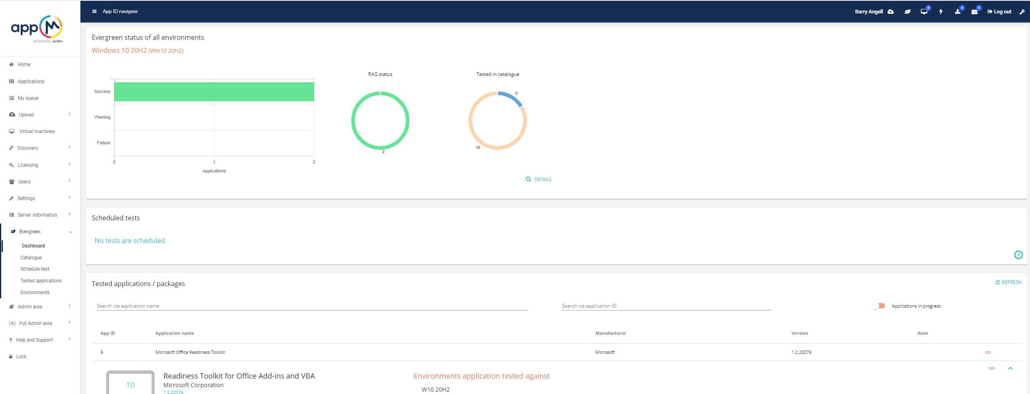Open the Catalogue page from sidebar
Image resolution: width=1030 pixels, height=394 pixels.
point(31,257)
